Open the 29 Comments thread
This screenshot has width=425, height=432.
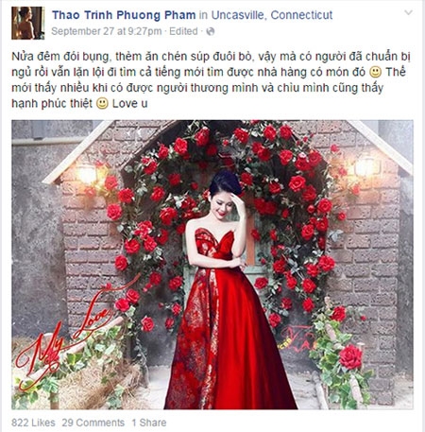point(93,423)
